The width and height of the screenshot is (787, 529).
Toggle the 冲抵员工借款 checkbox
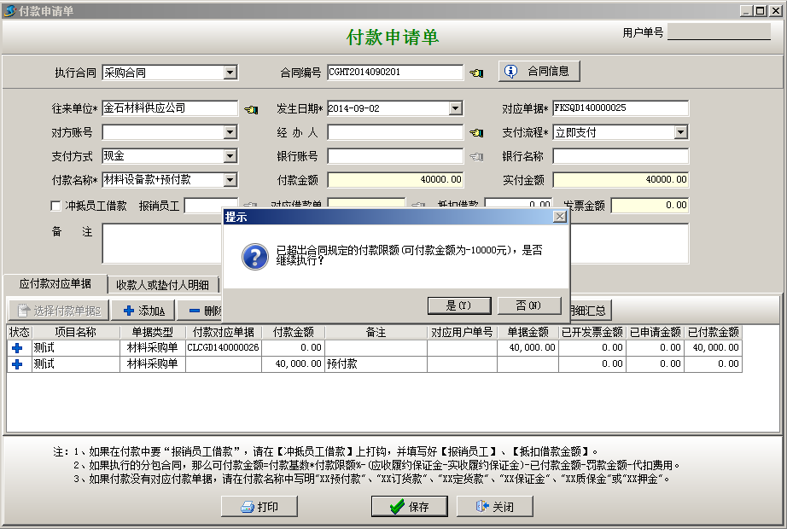[x=56, y=206]
